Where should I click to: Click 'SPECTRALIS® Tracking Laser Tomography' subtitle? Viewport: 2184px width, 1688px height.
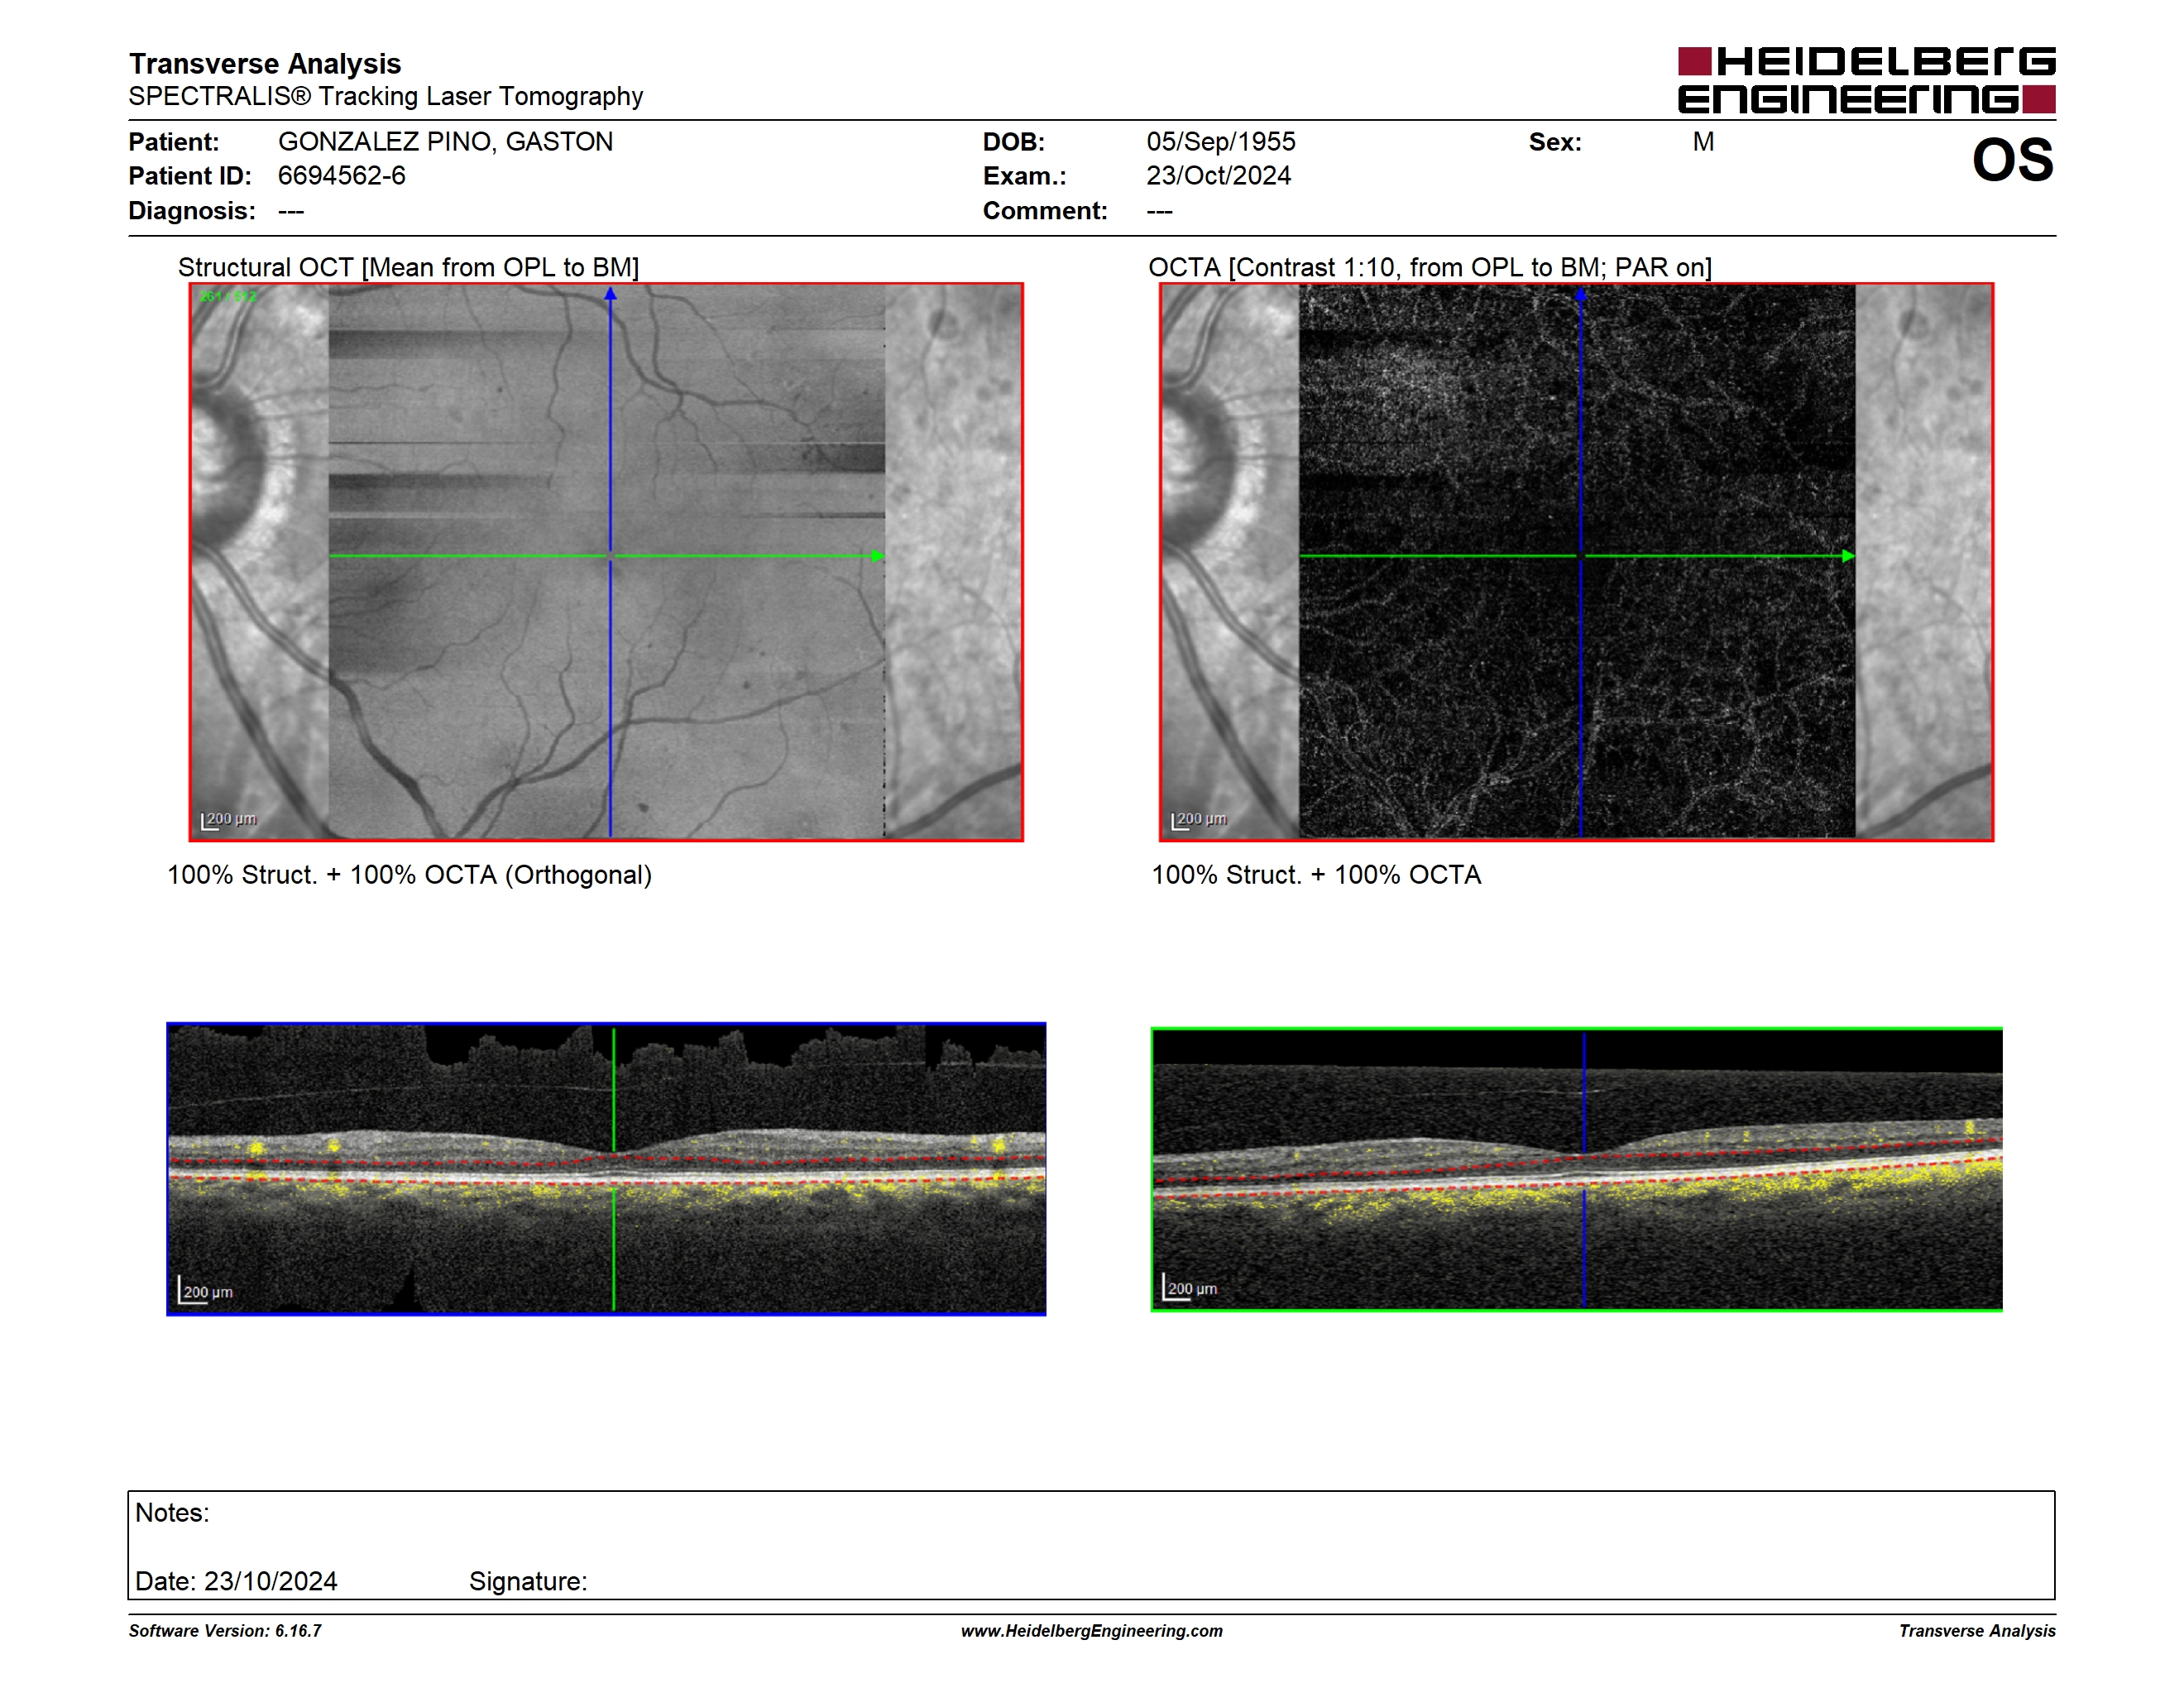[386, 96]
